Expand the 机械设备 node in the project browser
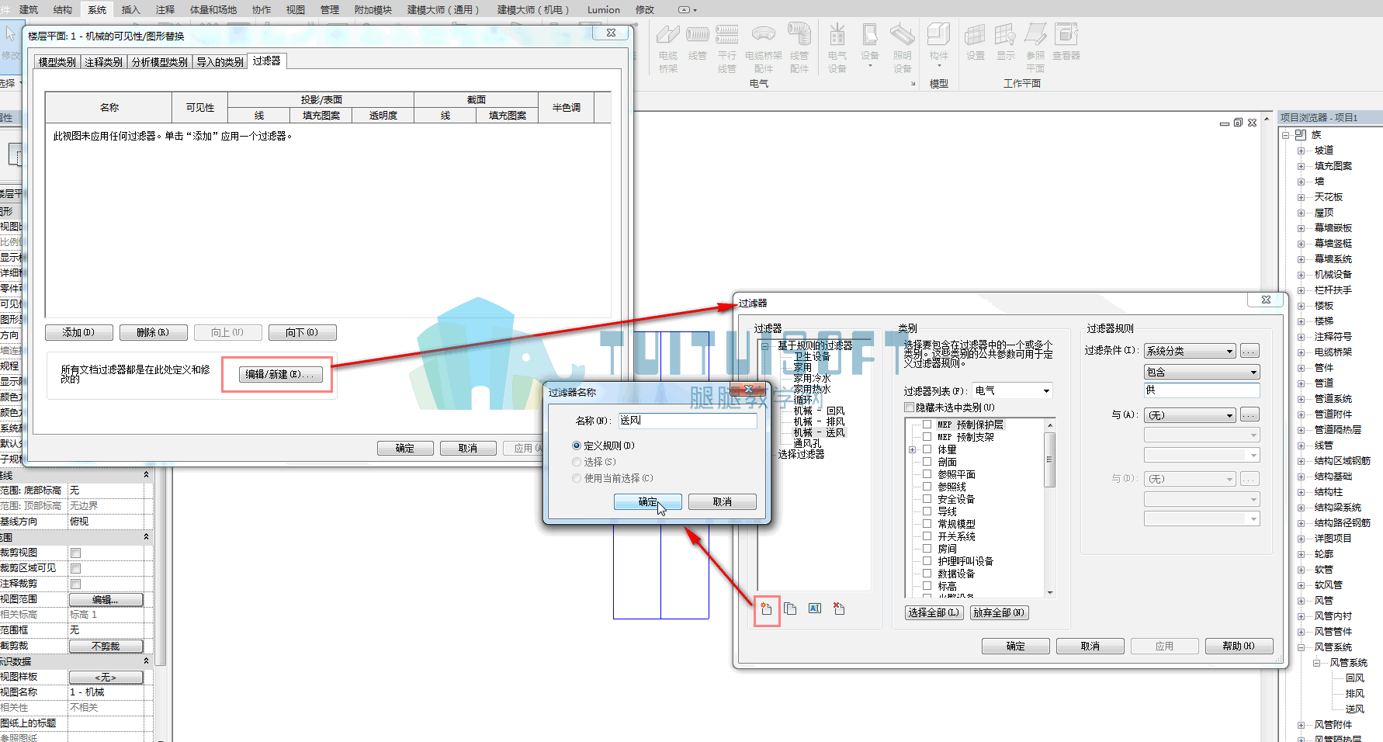The height and width of the screenshot is (742, 1383). point(1301,275)
